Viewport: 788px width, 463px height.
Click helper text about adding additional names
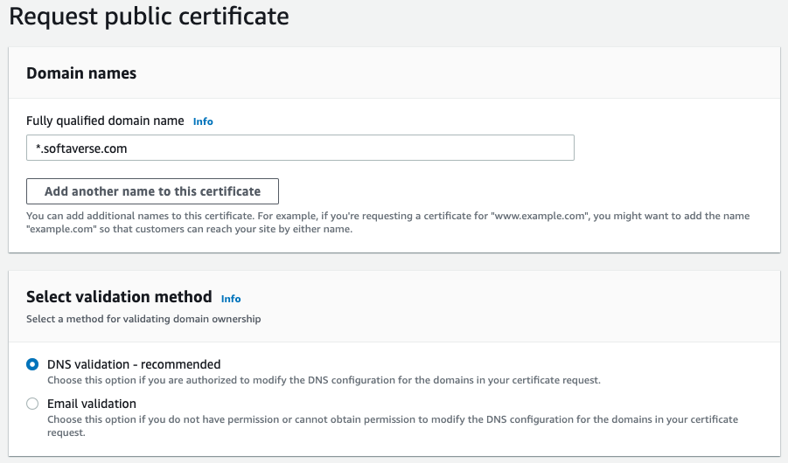pyautogui.click(x=262, y=216)
